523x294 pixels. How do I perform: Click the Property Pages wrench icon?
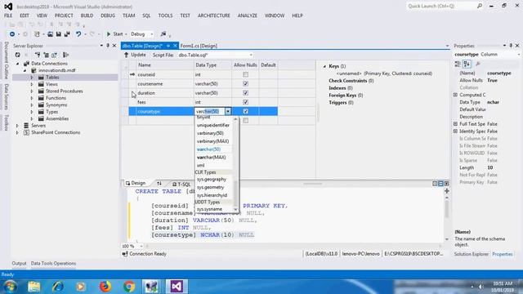coord(478,64)
